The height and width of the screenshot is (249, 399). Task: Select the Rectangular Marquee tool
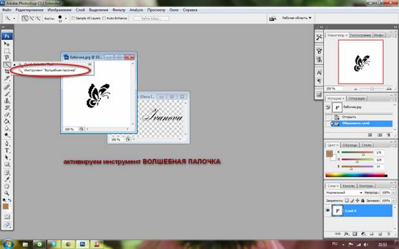click(6, 51)
